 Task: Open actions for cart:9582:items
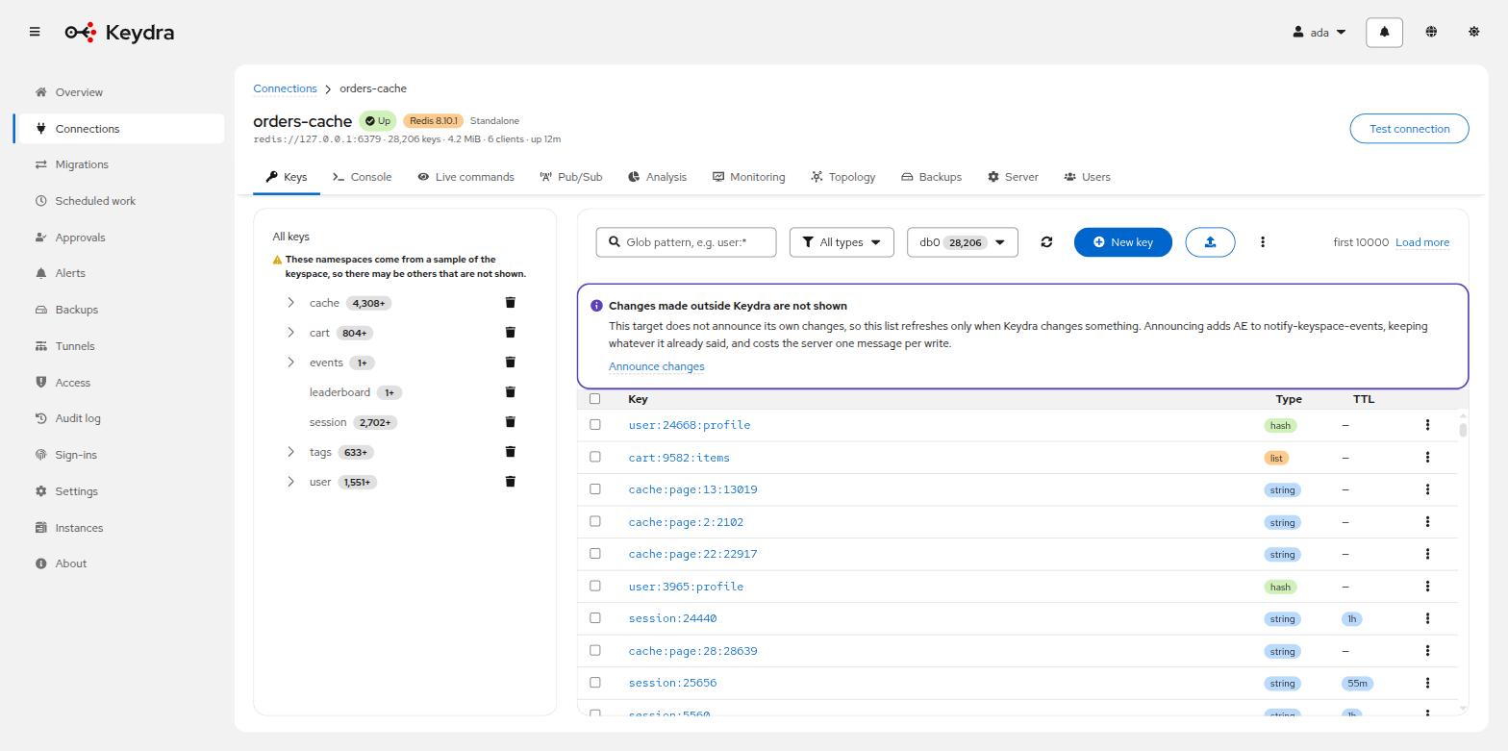pyautogui.click(x=1427, y=457)
